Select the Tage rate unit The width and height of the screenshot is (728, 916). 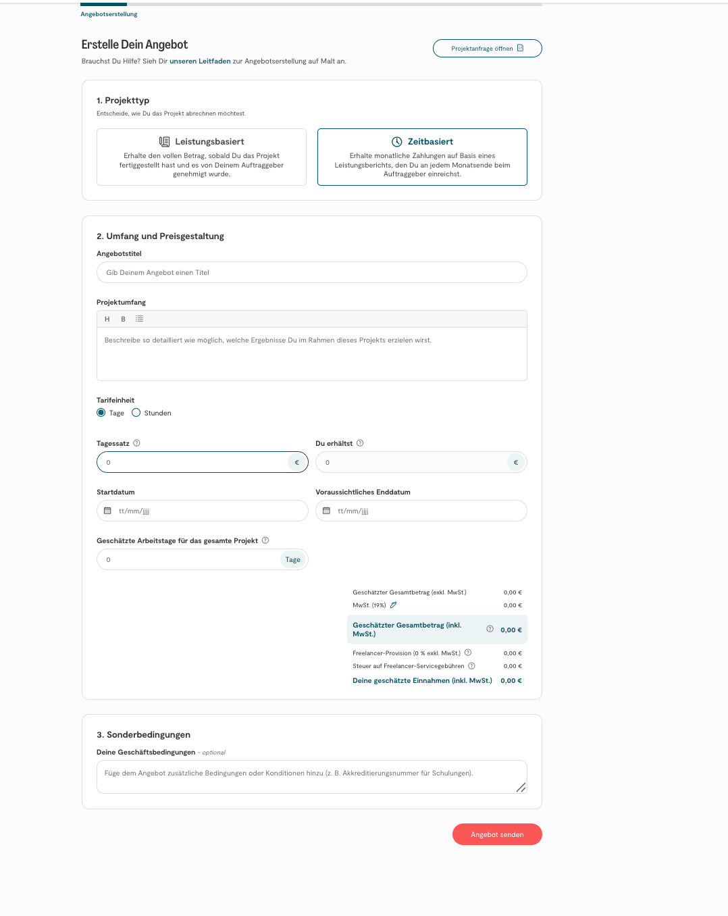pos(101,413)
